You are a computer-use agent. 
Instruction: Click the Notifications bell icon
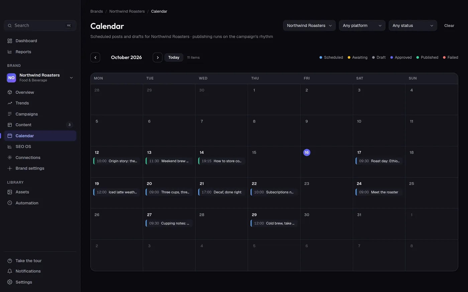[x=10, y=271]
